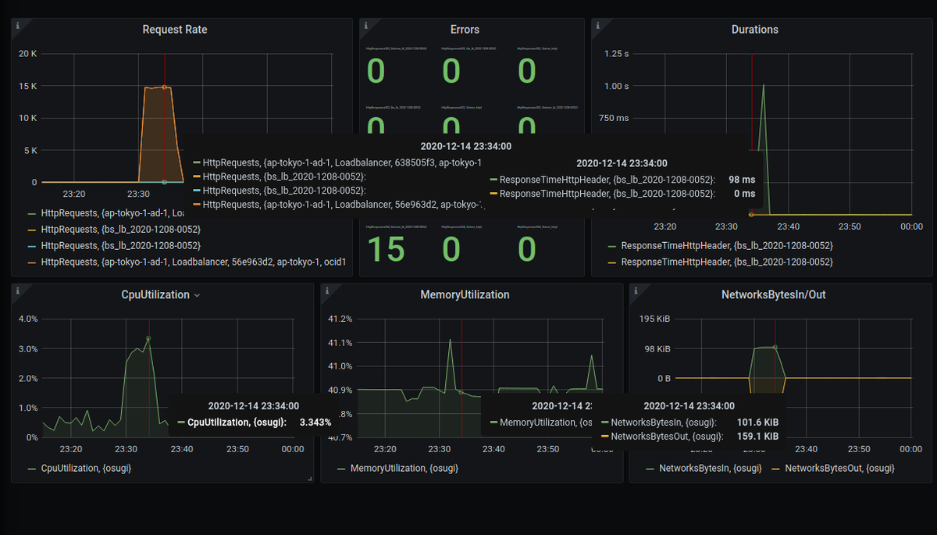Open color picker for CpuUtilization legend swatch
937x535 pixels.
pos(31,469)
